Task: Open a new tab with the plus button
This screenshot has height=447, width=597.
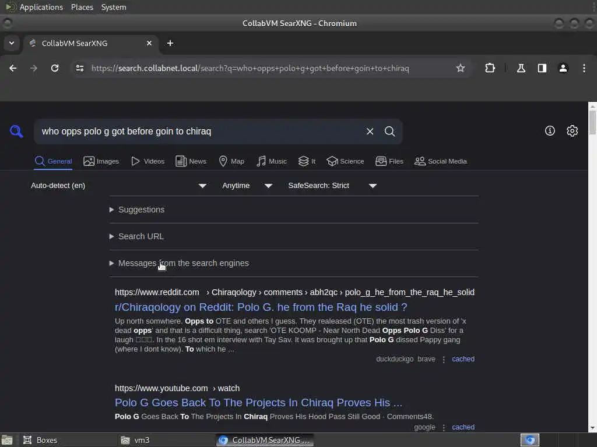Action: click(170, 43)
